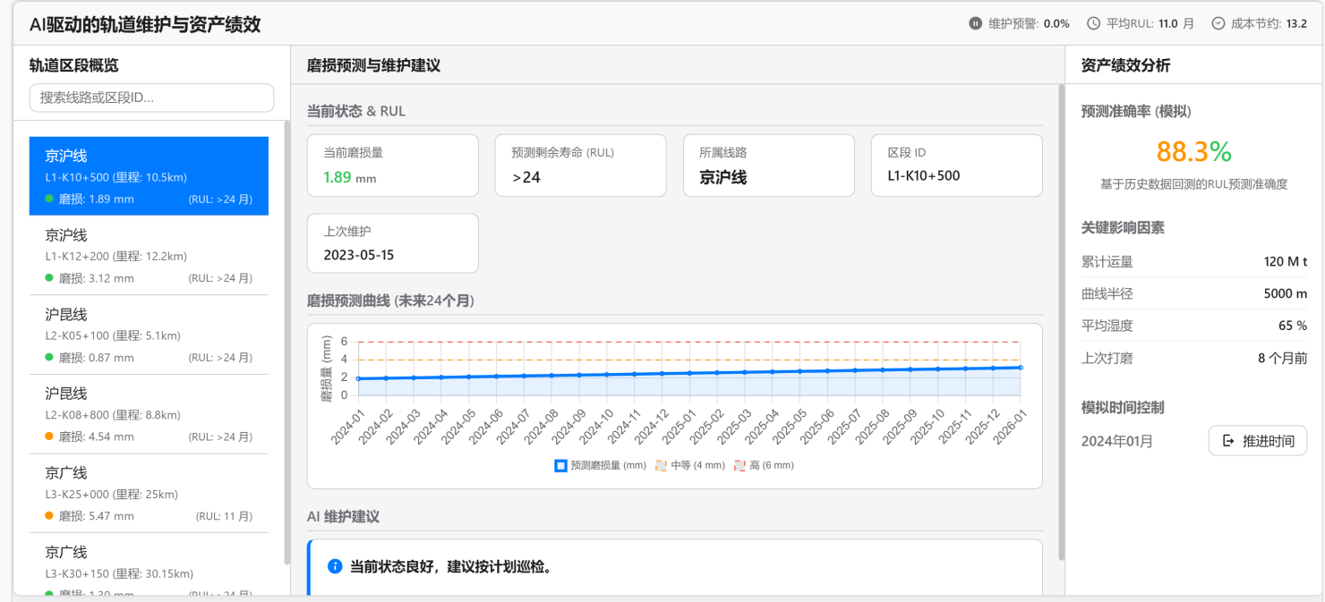Screen dimensions: 1325x602
Task: Click the 上次维护 2023-05-15 card
Action: click(x=393, y=243)
